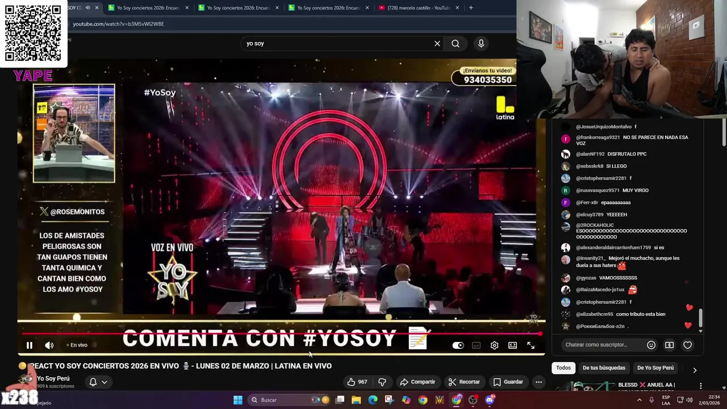Click the live chat scrollbar thumb
Screen dimensions: 727x409
[x=700, y=318]
